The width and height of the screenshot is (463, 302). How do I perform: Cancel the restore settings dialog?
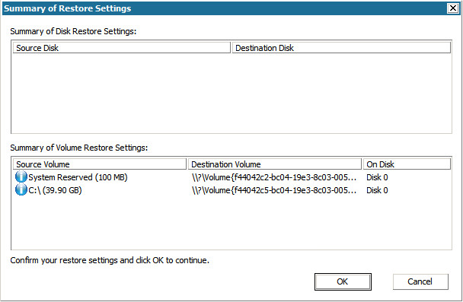[x=420, y=281]
